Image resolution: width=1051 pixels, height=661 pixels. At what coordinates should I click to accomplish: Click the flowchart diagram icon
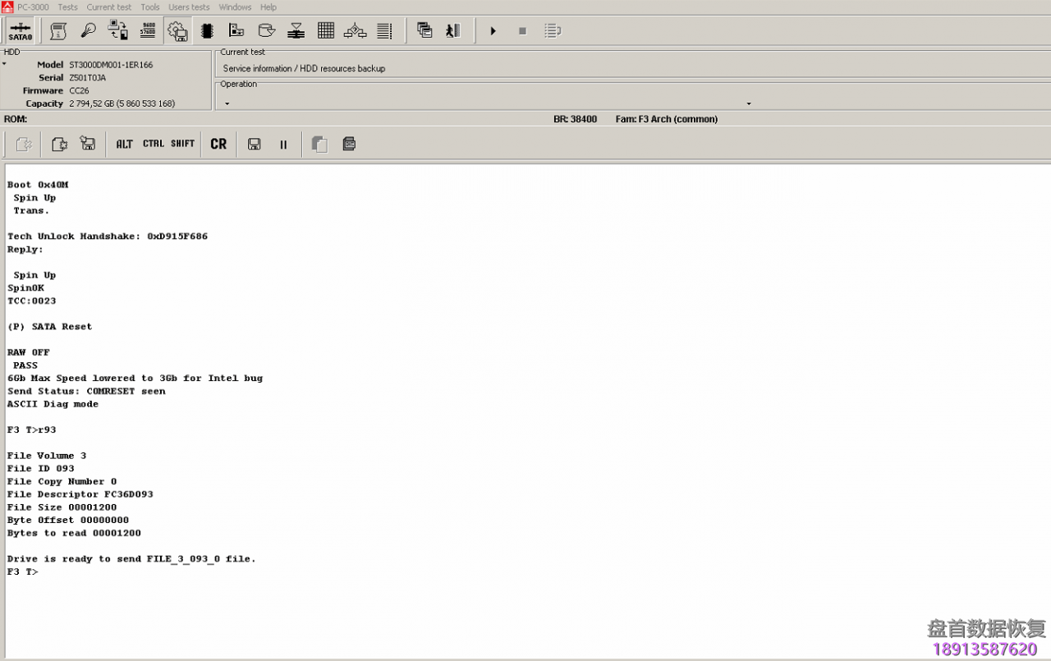(355, 31)
